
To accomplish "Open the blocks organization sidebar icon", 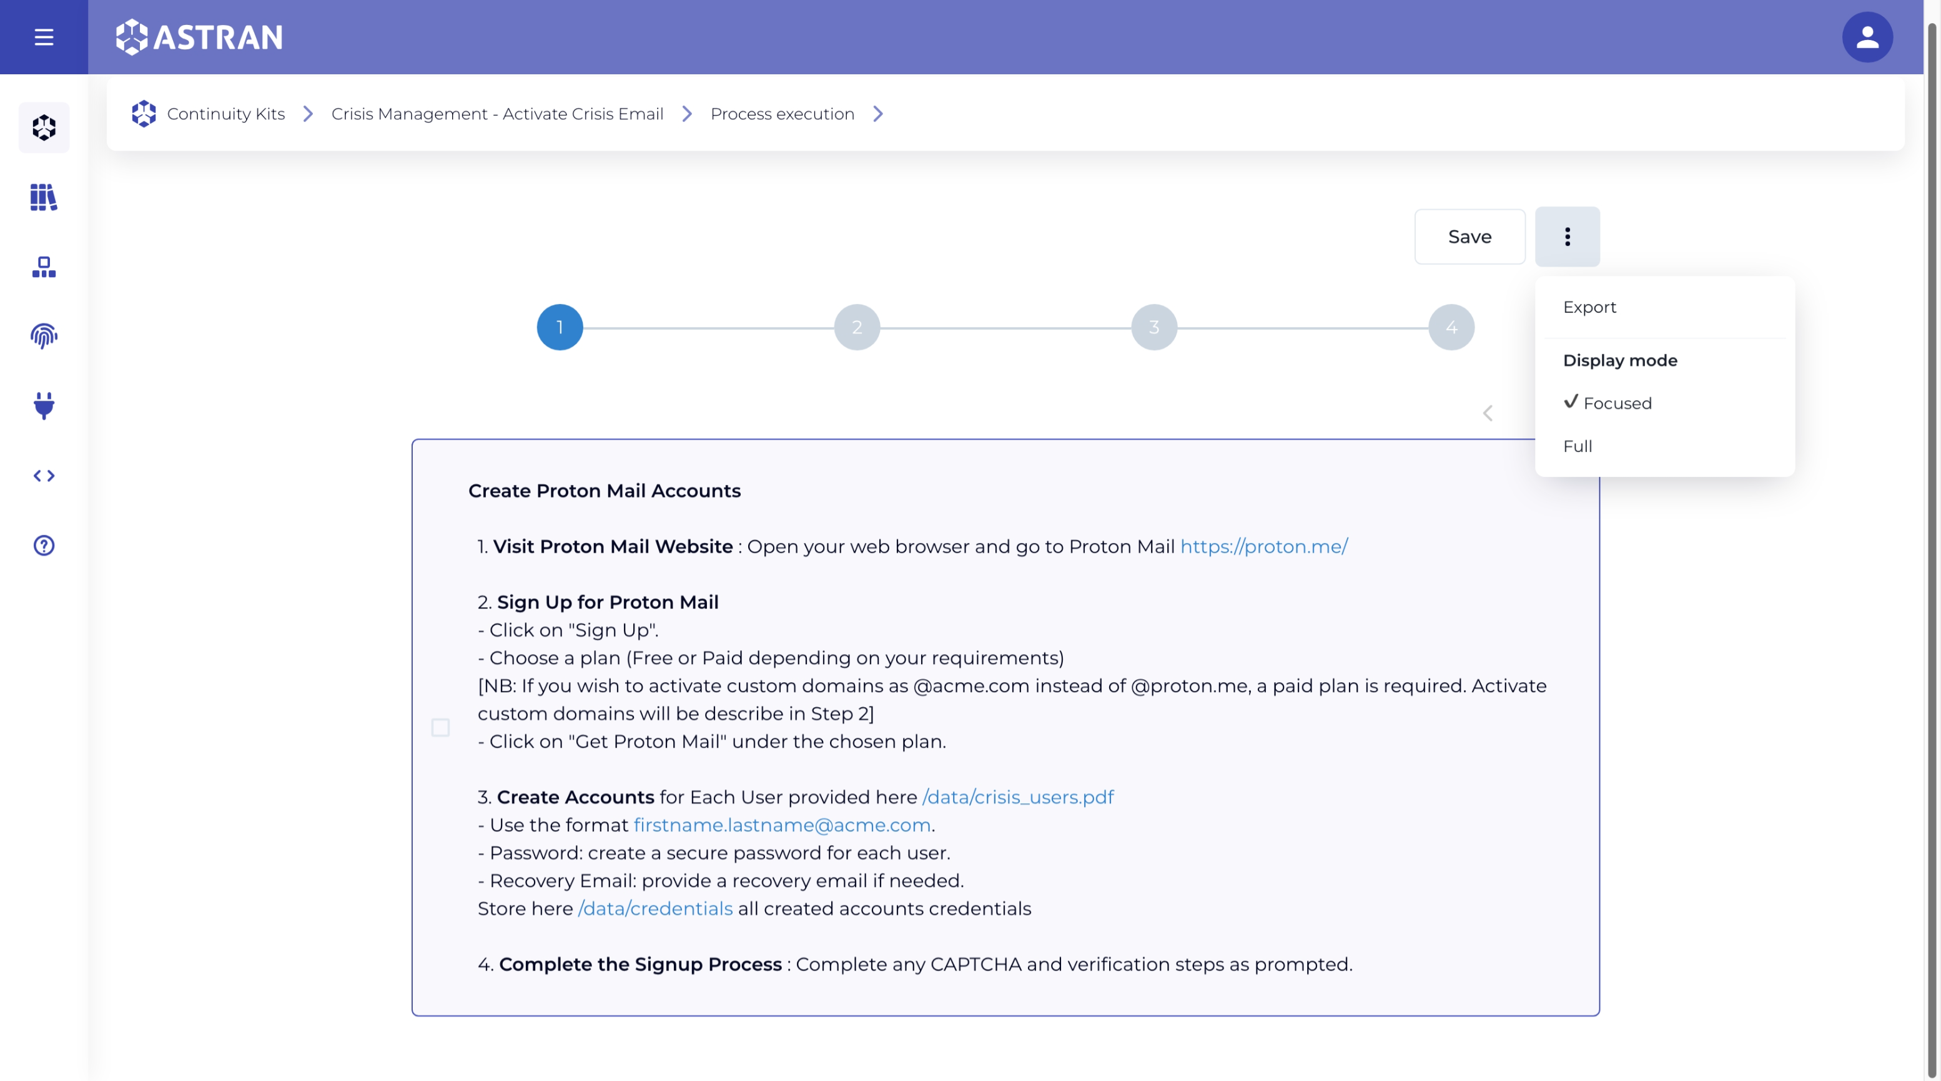I will point(44,267).
